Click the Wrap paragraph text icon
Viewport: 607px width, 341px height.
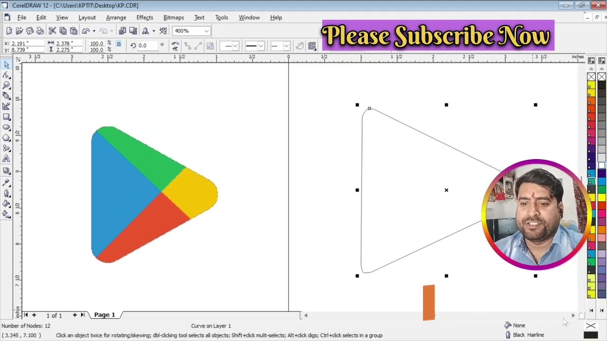(312, 46)
